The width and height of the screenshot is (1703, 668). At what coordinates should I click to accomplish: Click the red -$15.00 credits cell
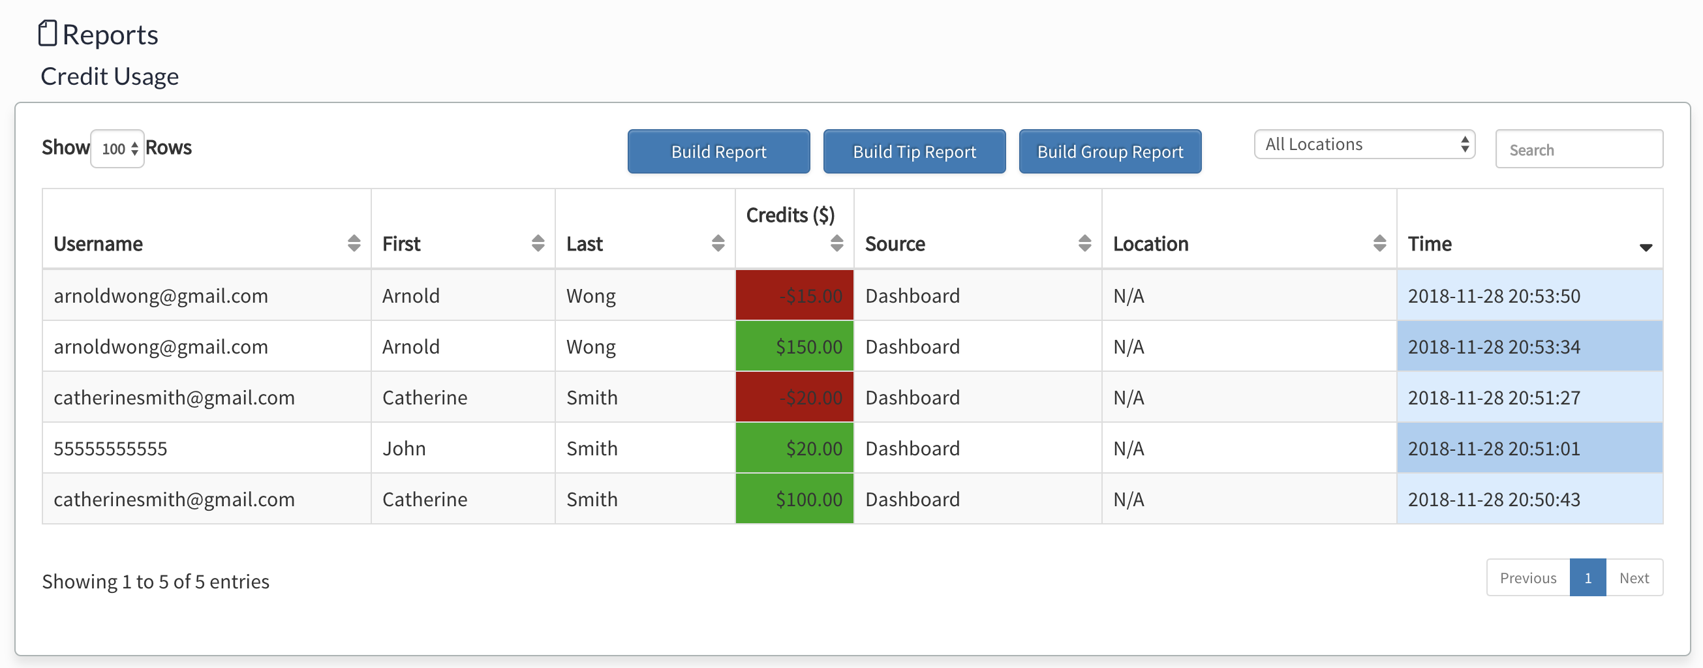pyautogui.click(x=794, y=296)
